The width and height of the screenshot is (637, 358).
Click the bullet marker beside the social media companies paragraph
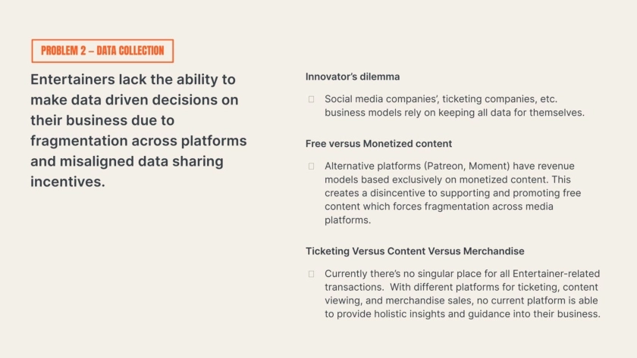click(x=311, y=99)
